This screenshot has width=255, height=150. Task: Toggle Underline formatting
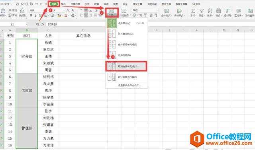40,15
